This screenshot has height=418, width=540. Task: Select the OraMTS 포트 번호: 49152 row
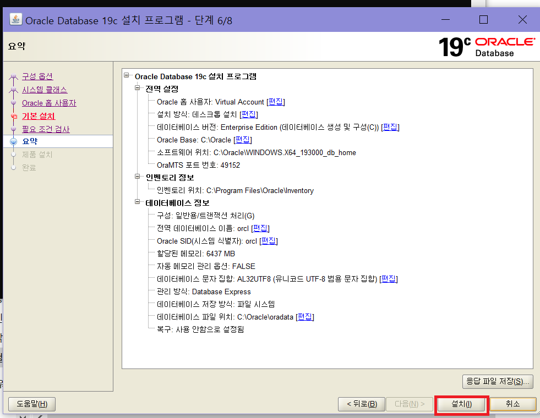pos(198,165)
